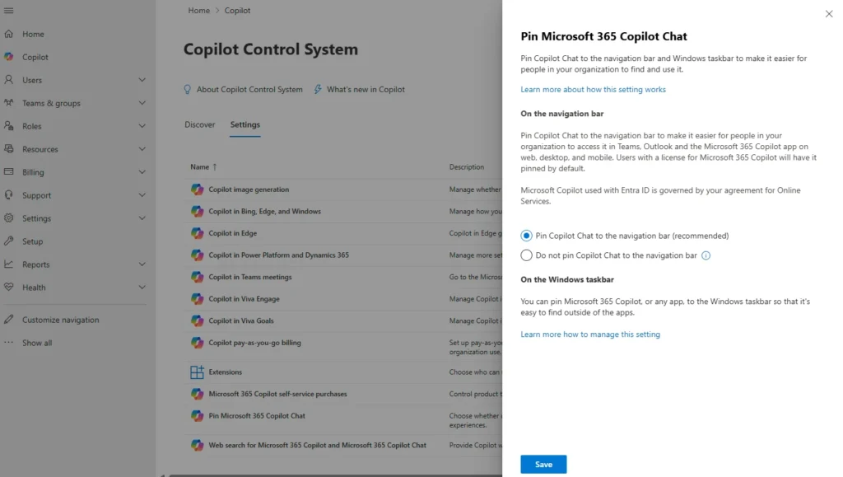The height and width of the screenshot is (477, 843).
Task: Open Copilot in Power Platform and Dynamics 365
Action: [x=278, y=255]
